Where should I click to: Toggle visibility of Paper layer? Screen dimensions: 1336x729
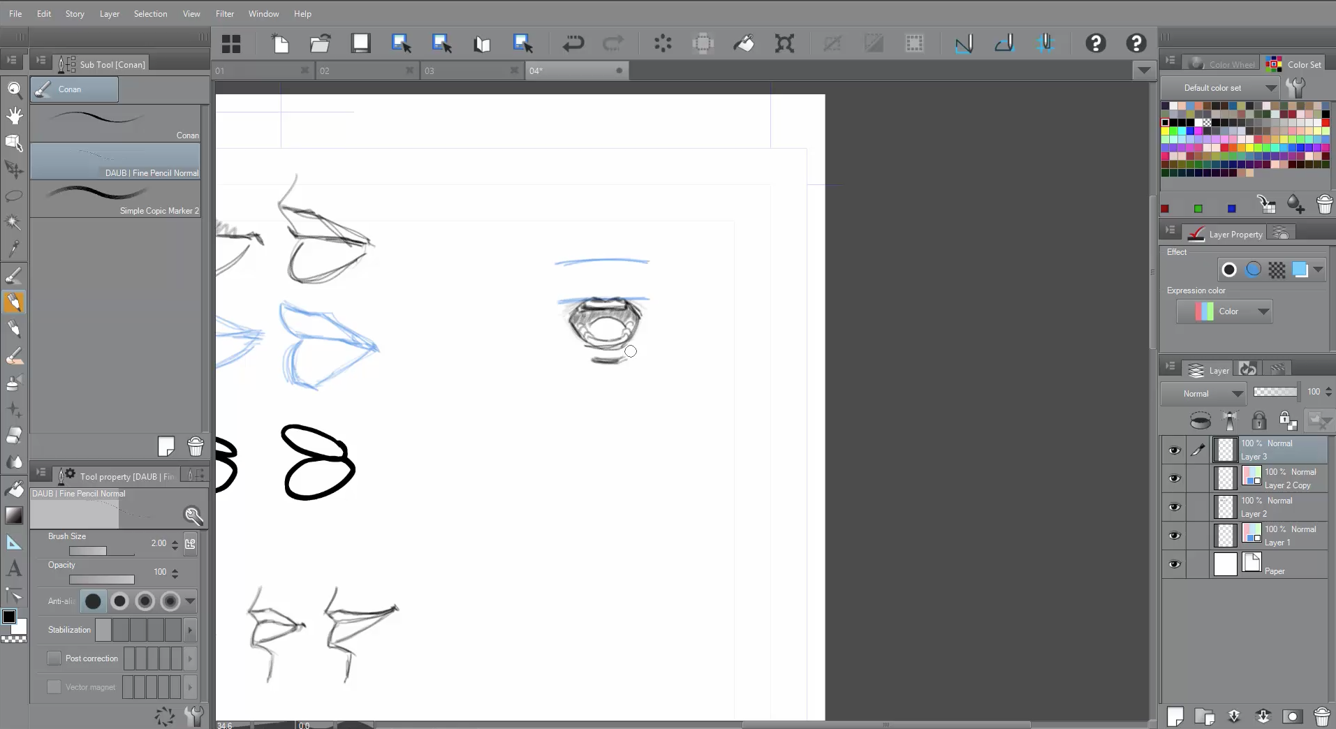pyautogui.click(x=1175, y=564)
